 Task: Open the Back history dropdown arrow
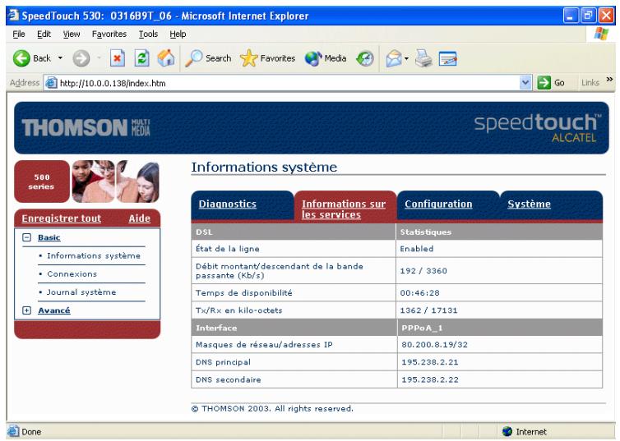tap(60, 58)
